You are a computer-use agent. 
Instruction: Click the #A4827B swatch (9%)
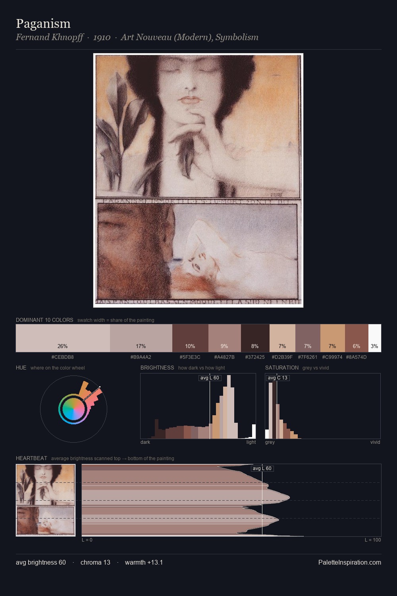225,338
